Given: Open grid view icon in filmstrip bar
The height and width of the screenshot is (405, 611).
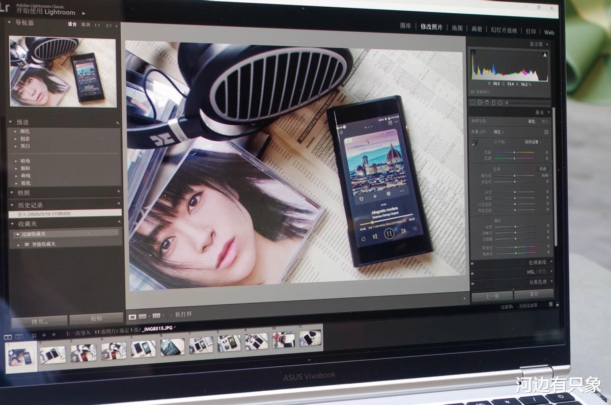Looking at the screenshot, I should [34, 335].
